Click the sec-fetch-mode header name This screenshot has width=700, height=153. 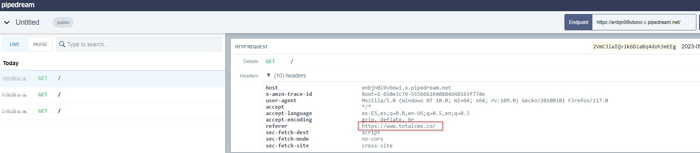(x=287, y=139)
